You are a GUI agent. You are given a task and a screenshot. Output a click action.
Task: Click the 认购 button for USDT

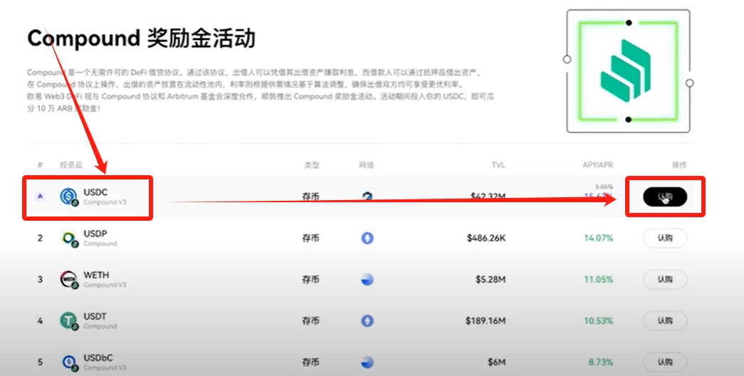click(665, 321)
